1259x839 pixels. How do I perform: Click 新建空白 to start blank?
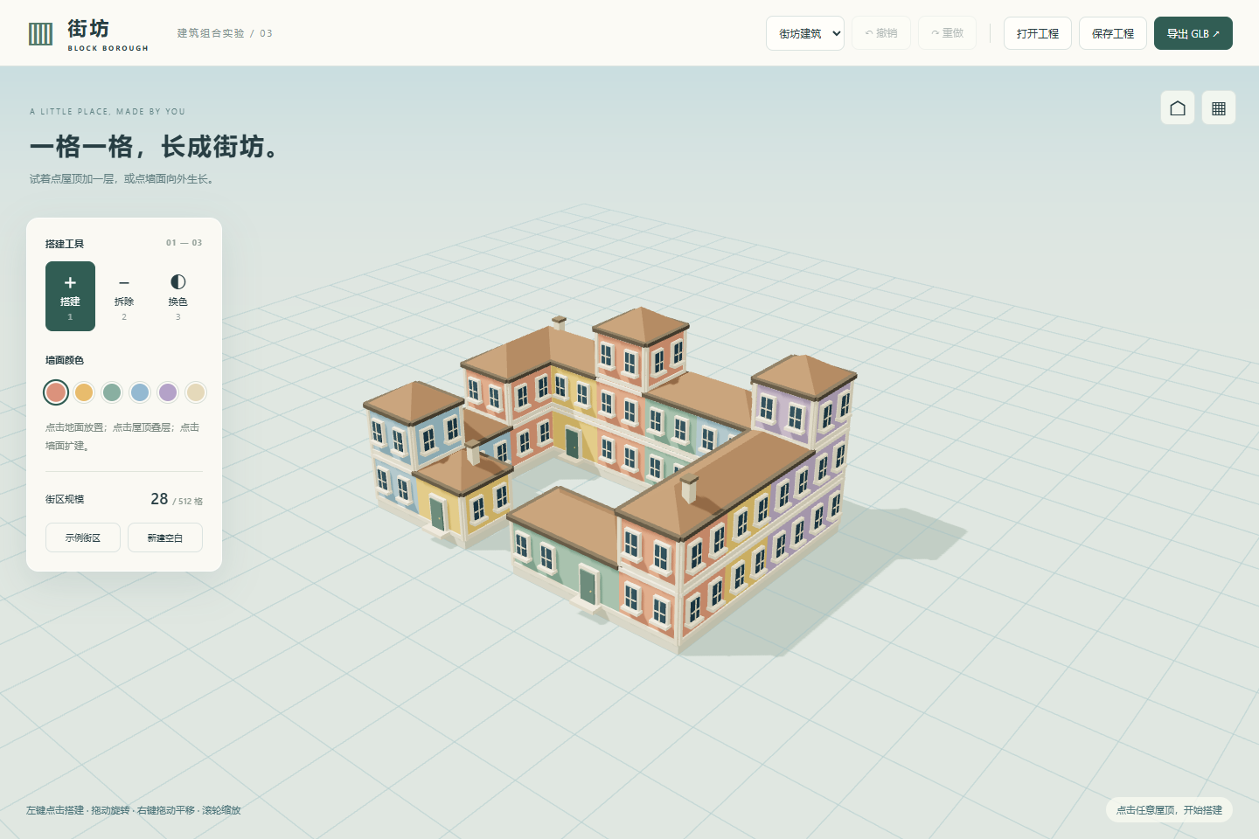pyautogui.click(x=165, y=537)
